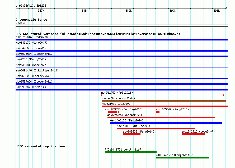Click the 389k ruler tick label

(129, 11)
